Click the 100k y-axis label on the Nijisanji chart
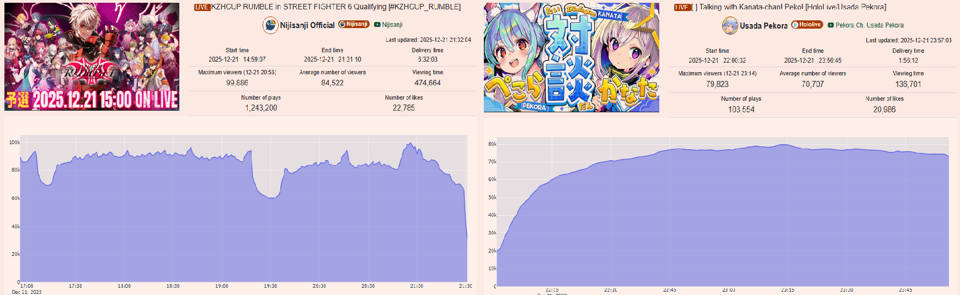Image resolution: width=960 pixels, height=295 pixels. click(14, 143)
